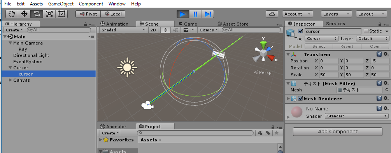
Task: Toggle the cursor object active checkbox
Action: pyautogui.click(x=300, y=31)
